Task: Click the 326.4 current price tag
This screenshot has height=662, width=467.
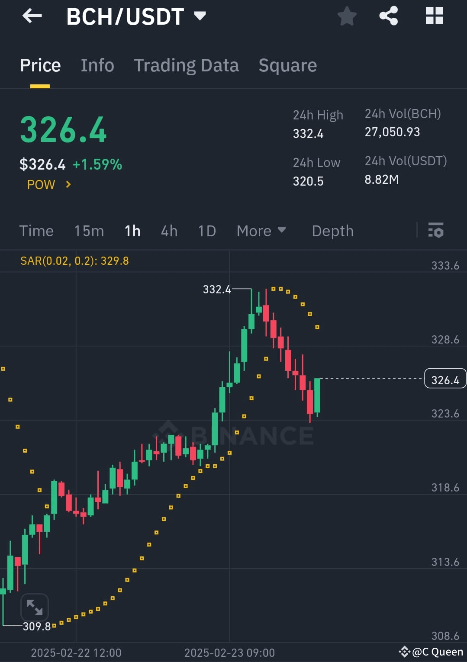Action: (x=445, y=379)
